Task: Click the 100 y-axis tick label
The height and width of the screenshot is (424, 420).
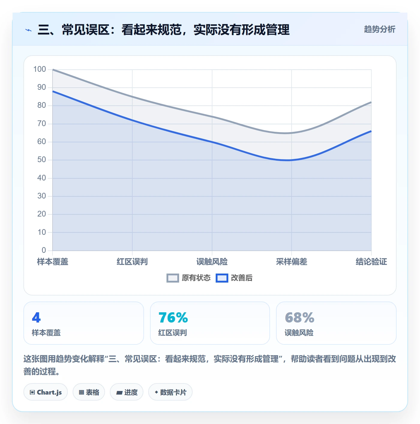Action: point(40,69)
